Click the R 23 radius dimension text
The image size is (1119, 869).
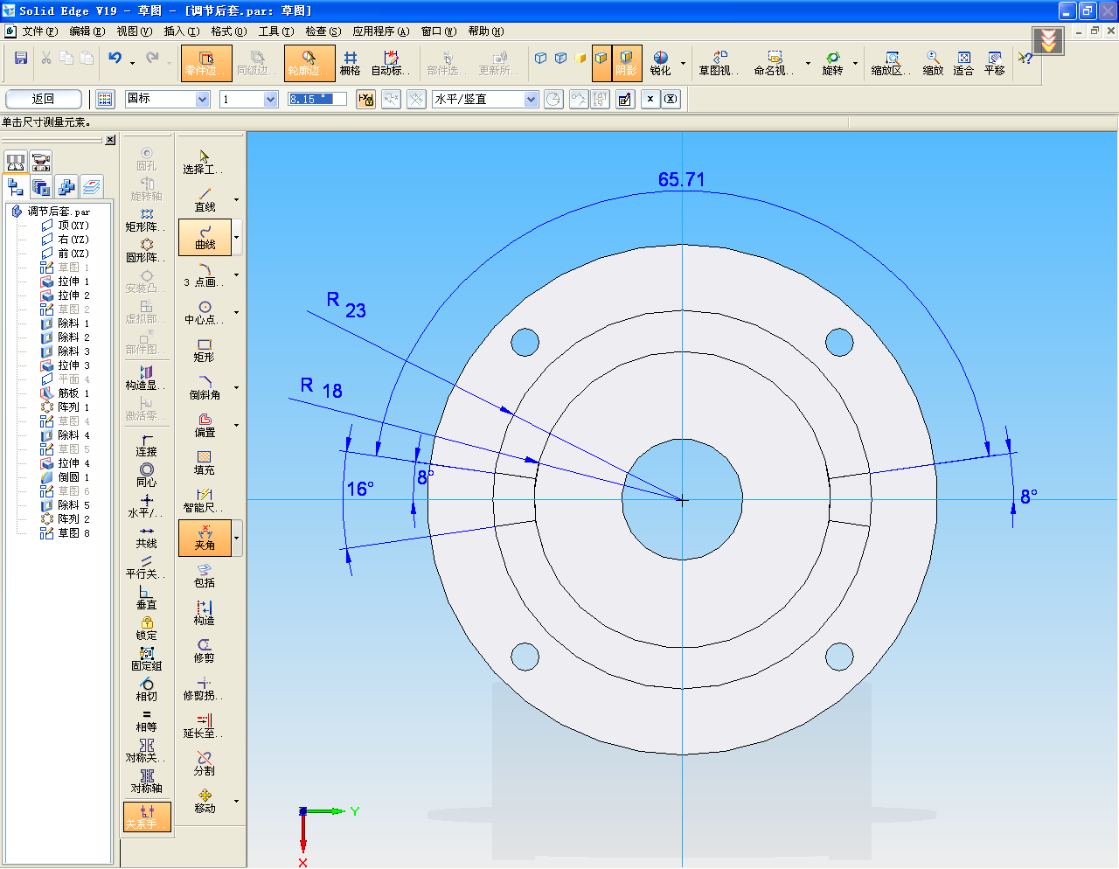[x=346, y=305]
